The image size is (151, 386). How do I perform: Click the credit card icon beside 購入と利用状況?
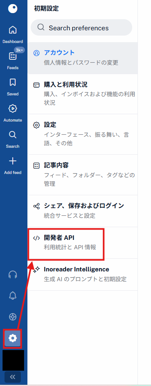(36, 85)
